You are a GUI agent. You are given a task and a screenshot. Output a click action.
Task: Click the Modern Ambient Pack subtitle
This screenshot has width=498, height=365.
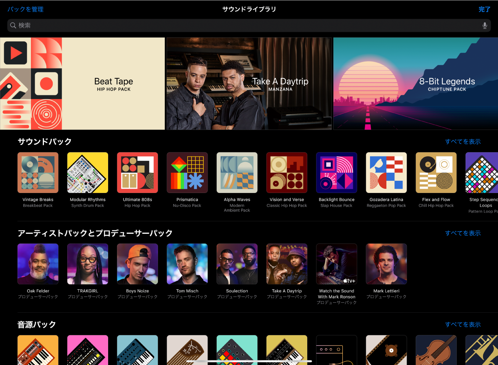pyautogui.click(x=237, y=208)
